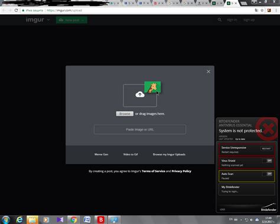Open the media player taskbar icon
Image resolution: width=280 pixels, height=224 pixels.
pyautogui.click(x=46, y=220)
